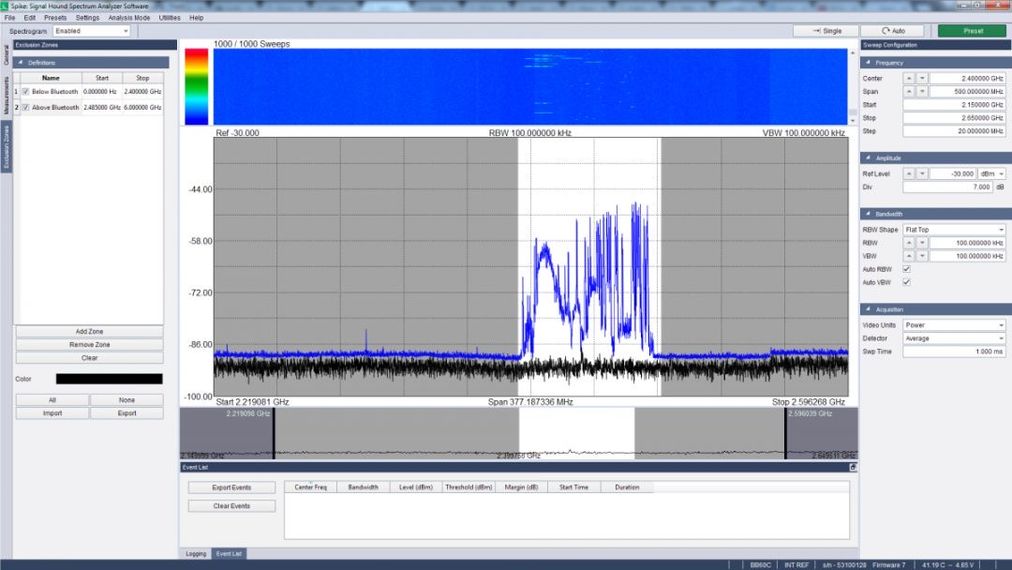Disable the Below Bluetooth exclusion zone

point(25,92)
